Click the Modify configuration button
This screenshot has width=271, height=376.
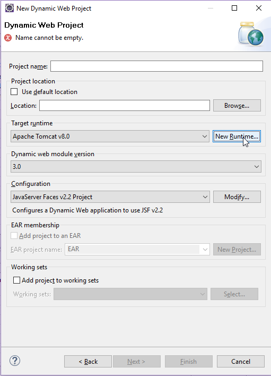coord(237,197)
